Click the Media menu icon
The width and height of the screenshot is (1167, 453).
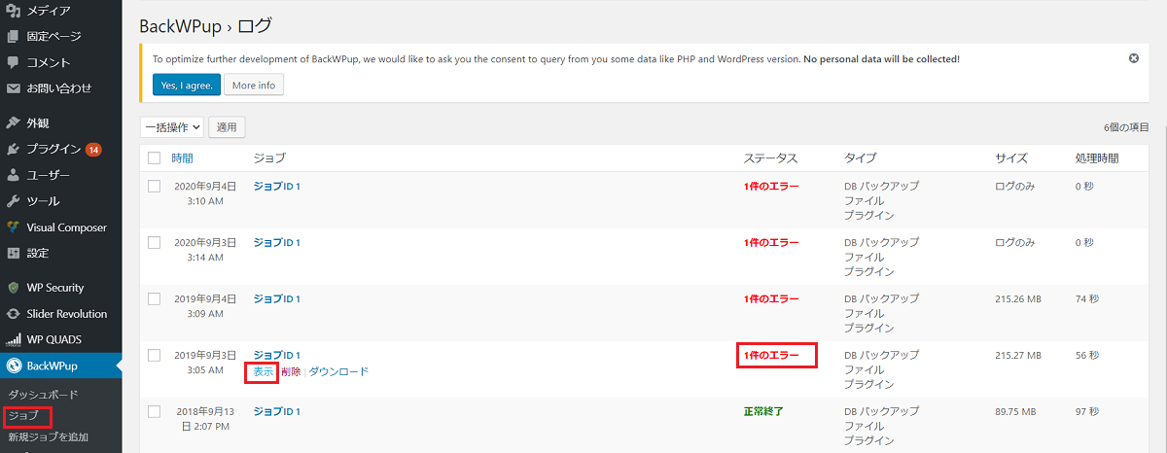[x=14, y=11]
